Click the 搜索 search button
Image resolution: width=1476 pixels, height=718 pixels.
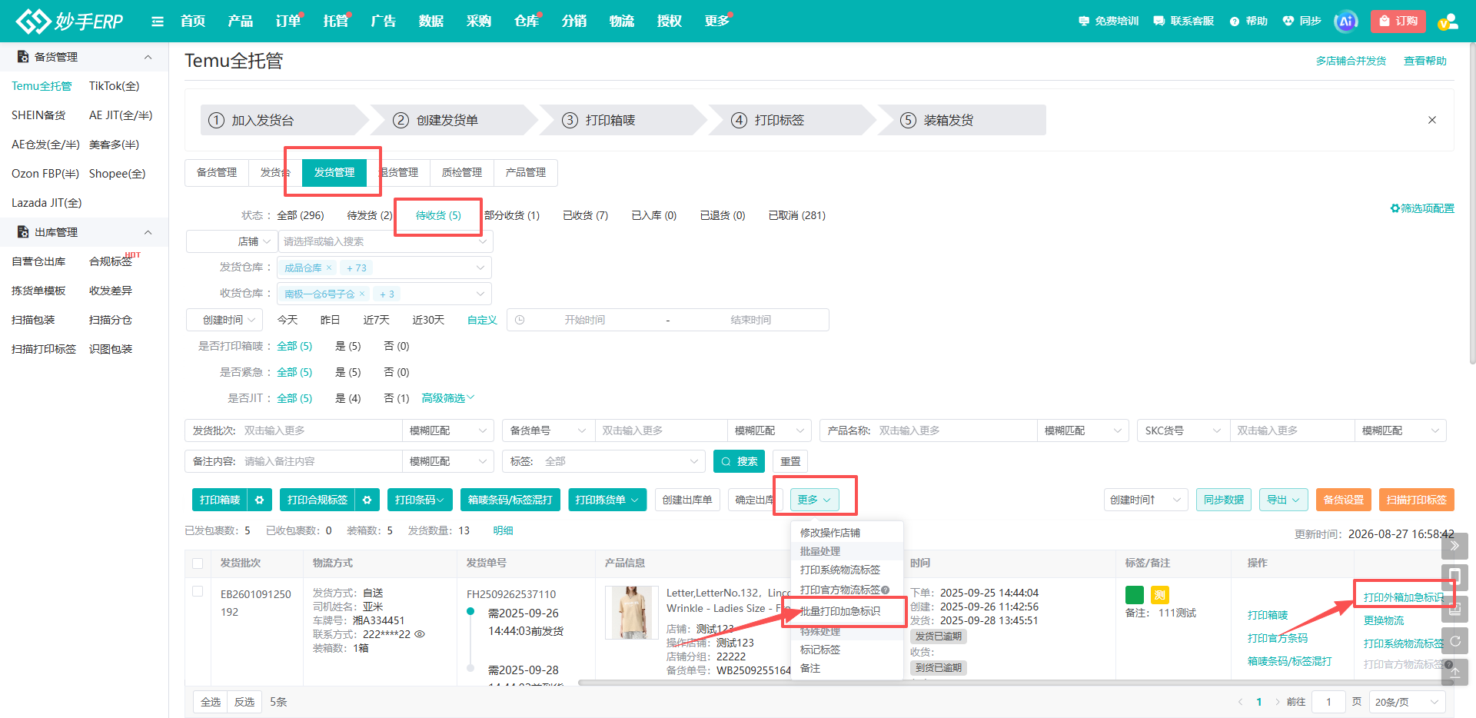click(x=739, y=461)
